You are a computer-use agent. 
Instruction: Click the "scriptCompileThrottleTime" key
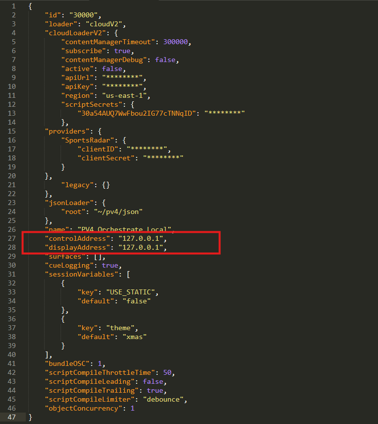[100, 373]
